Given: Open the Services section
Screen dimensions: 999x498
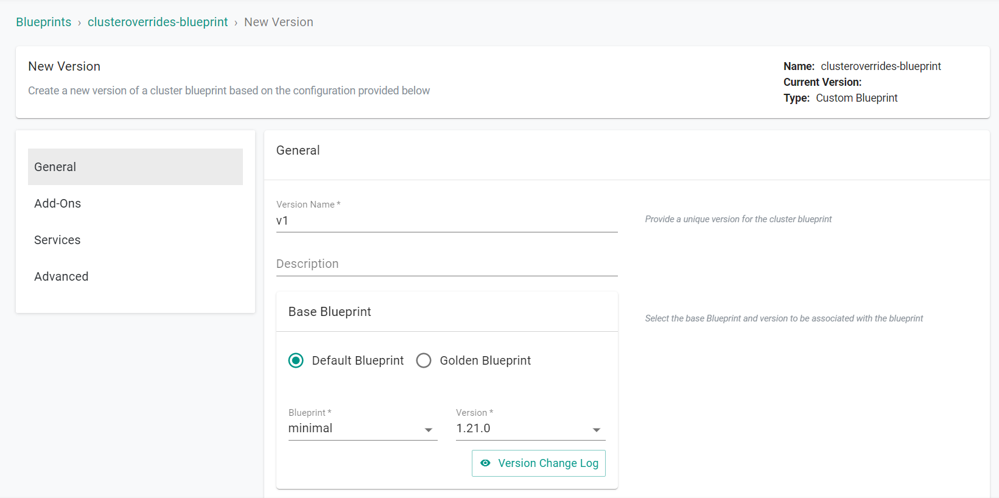Looking at the screenshot, I should point(135,240).
